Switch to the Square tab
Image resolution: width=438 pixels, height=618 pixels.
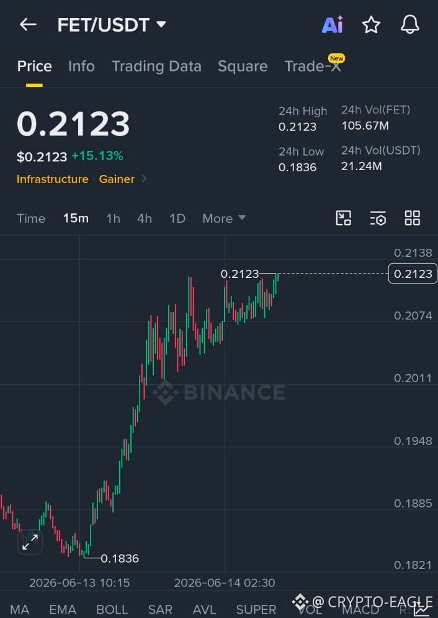tap(243, 66)
